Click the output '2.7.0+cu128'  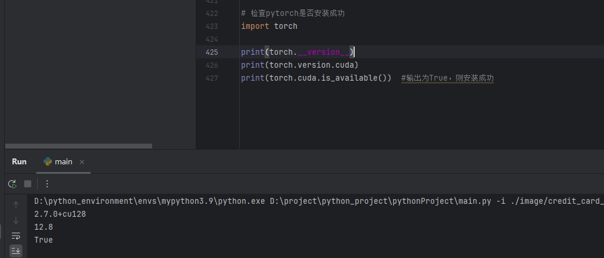coord(60,214)
